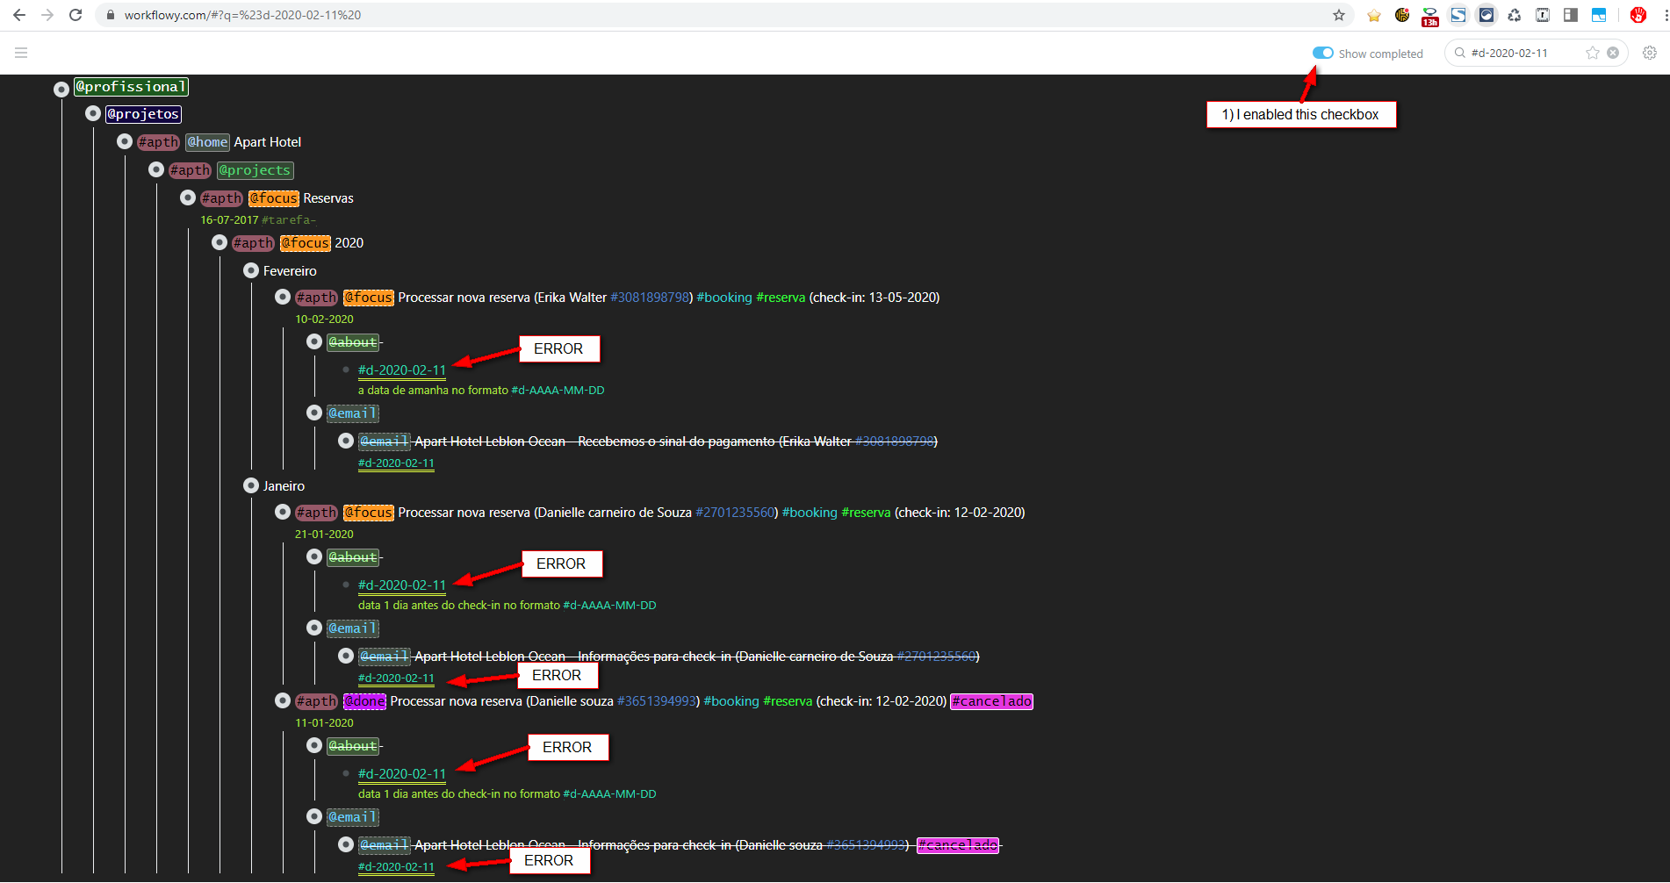Collapse the @projetos bullet
The image size is (1670, 883).
93,114
